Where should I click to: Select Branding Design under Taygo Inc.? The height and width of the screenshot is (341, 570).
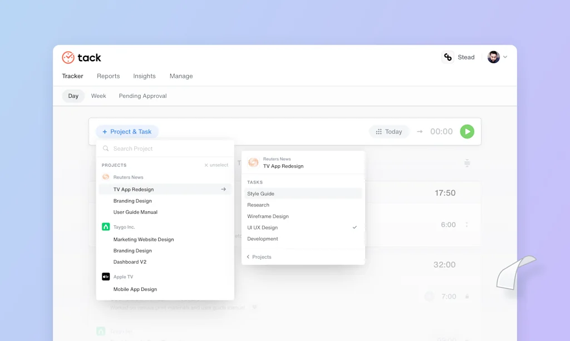click(132, 250)
